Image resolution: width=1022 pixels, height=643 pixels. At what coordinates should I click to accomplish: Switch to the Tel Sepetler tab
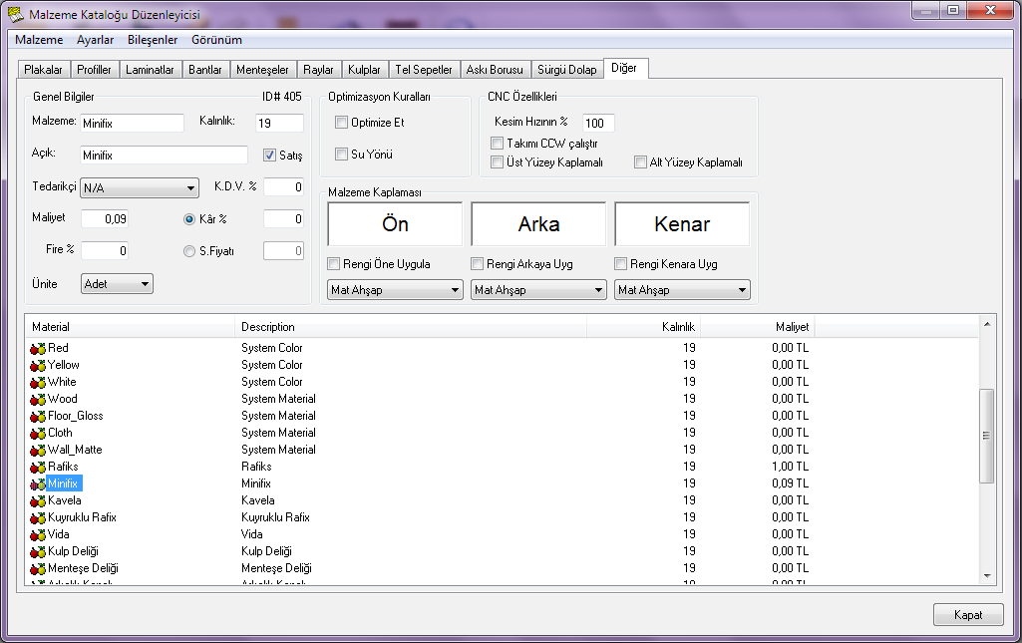pos(424,70)
